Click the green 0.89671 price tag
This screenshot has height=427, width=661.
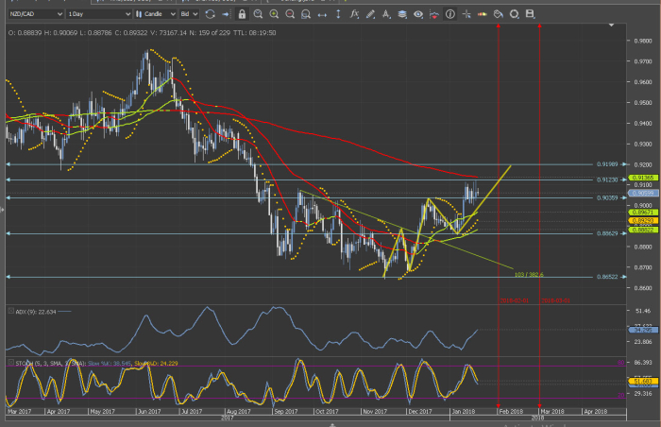point(643,213)
